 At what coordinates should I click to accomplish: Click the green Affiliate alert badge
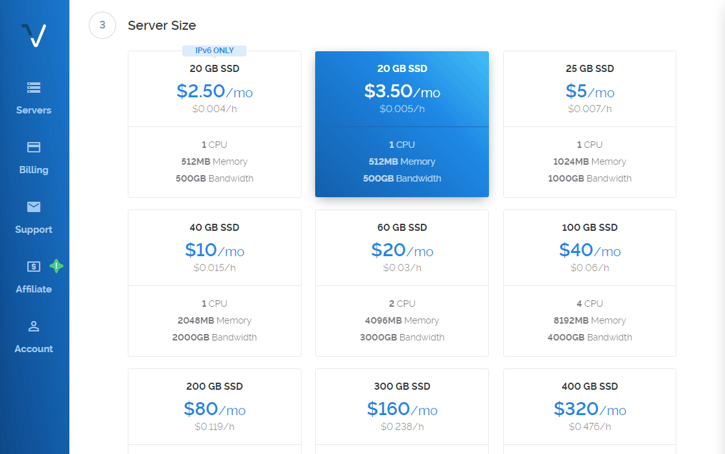(x=56, y=265)
